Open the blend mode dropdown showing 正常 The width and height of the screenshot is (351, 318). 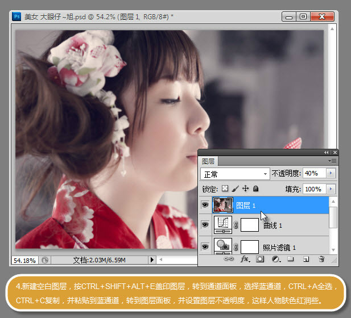(235, 174)
